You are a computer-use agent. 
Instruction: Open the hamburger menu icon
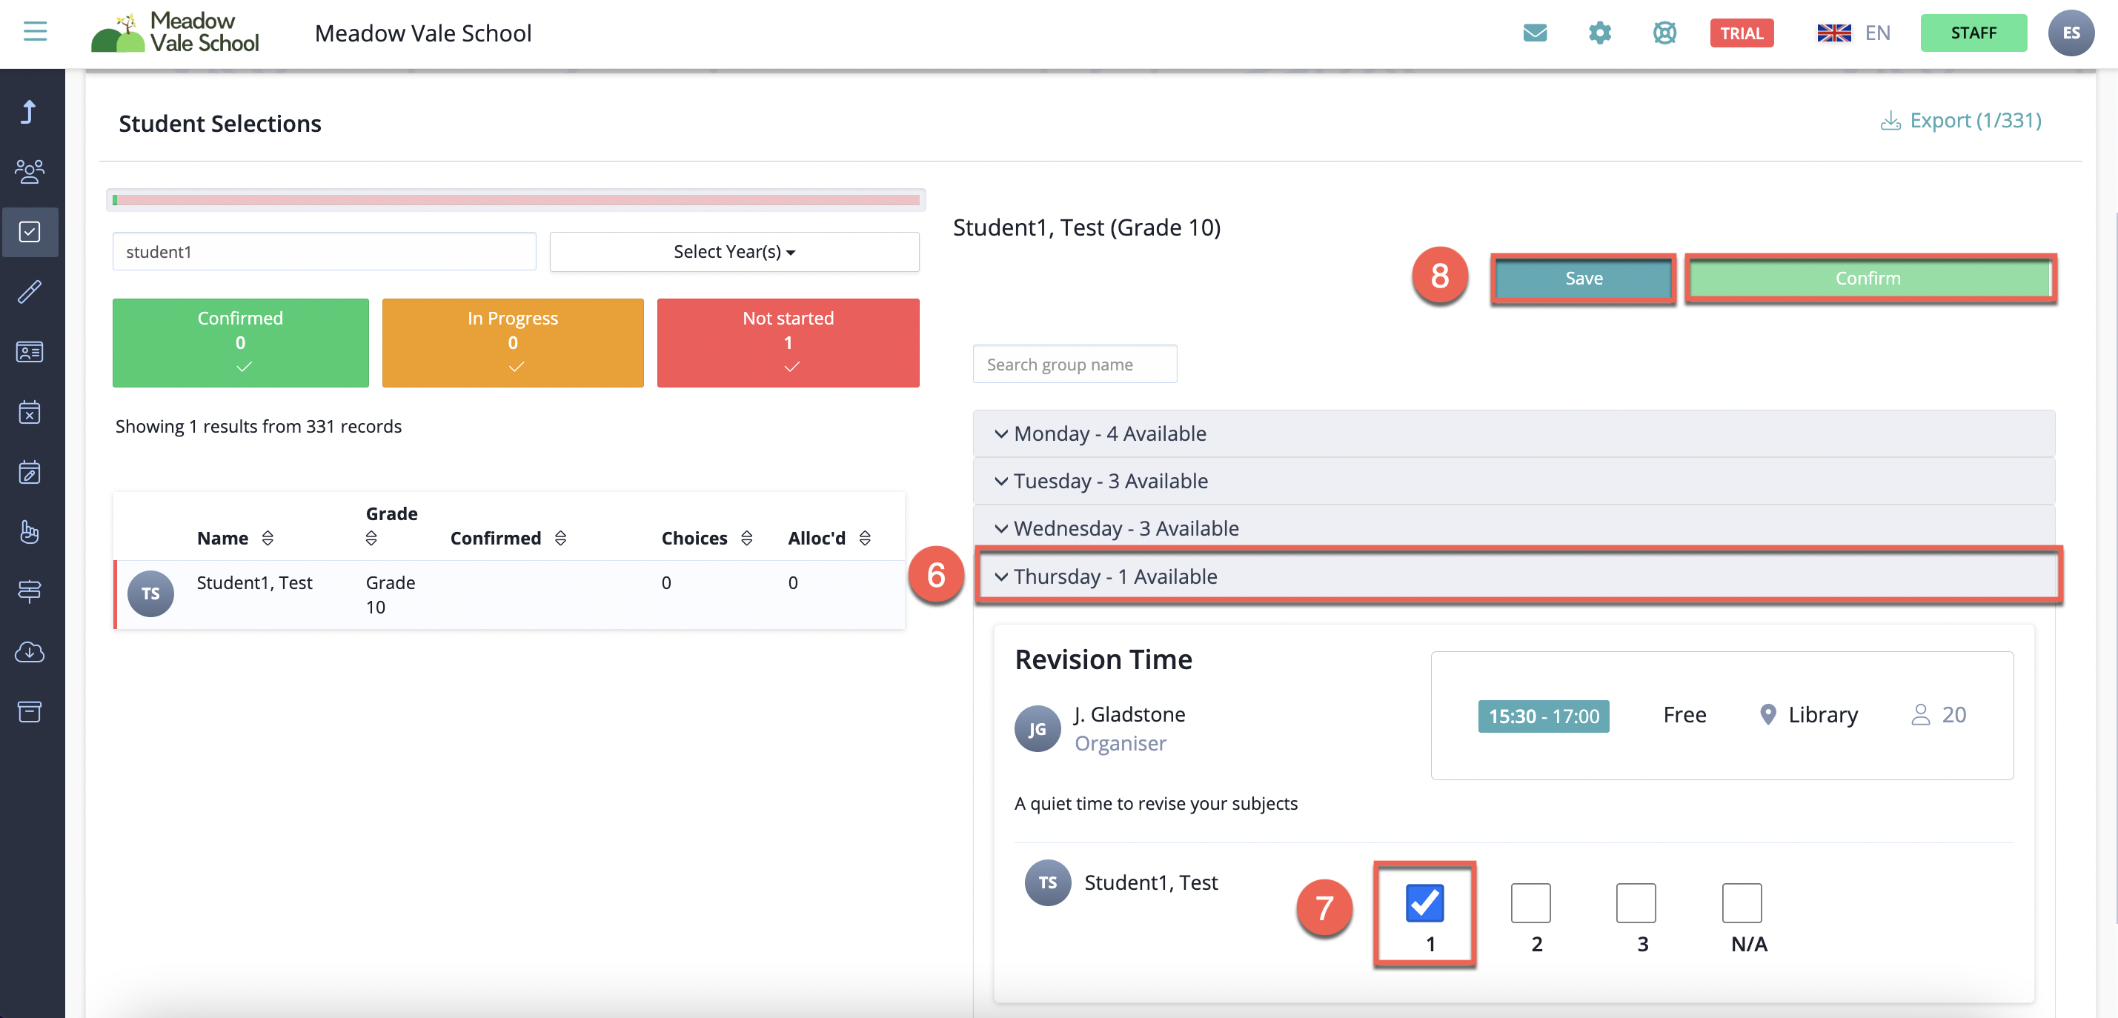35,32
